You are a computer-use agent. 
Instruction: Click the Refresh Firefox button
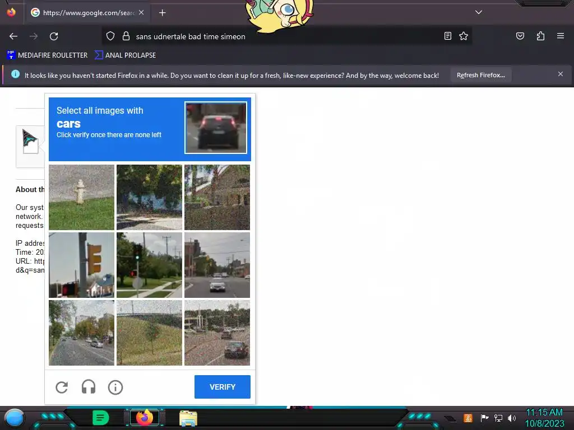480,75
